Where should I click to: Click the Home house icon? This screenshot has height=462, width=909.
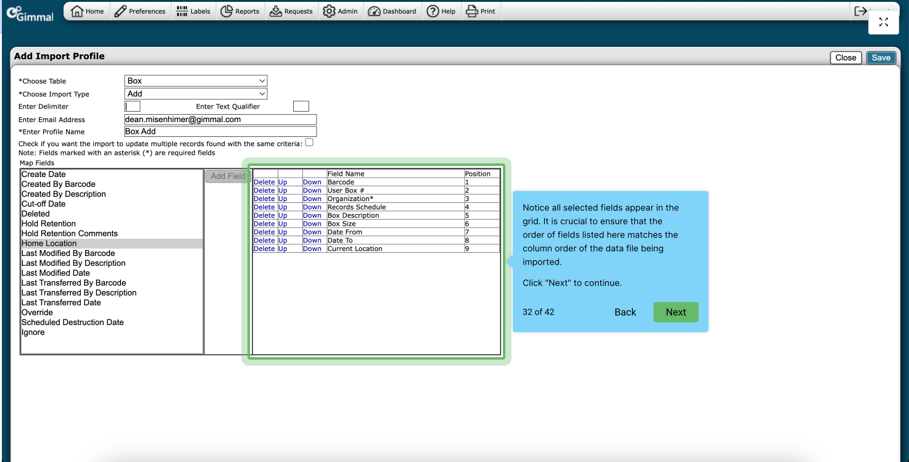click(x=77, y=11)
